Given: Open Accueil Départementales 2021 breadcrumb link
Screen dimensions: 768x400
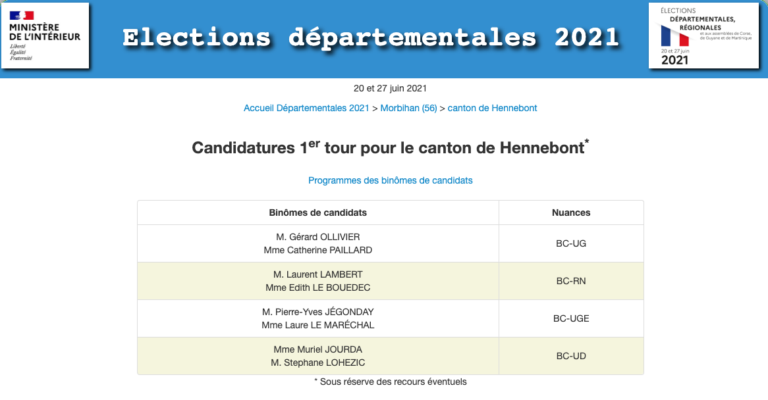Looking at the screenshot, I should [x=306, y=108].
